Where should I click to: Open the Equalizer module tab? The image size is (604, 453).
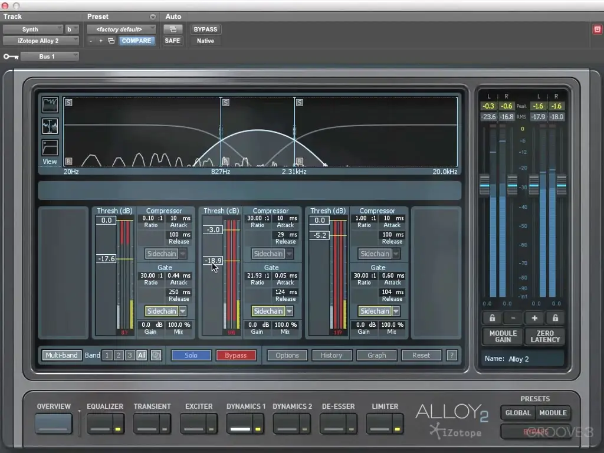(x=99, y=424)
